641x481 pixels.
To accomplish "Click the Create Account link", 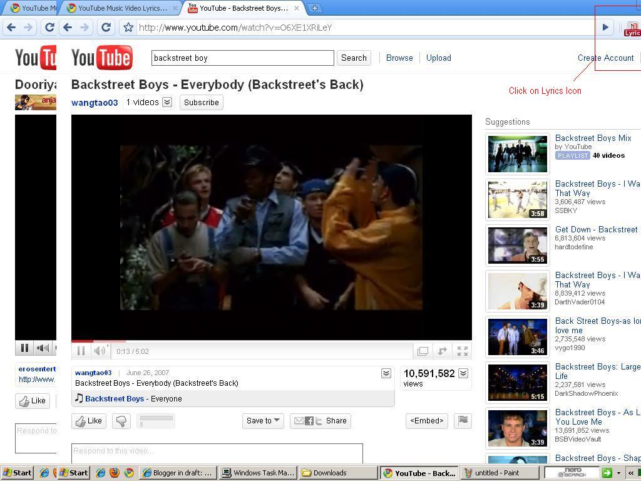I will (605, 58).
